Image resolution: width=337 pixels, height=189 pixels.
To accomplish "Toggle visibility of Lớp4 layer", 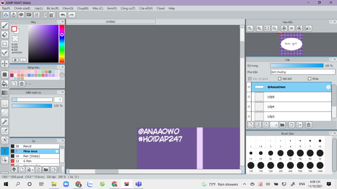I will click(x=249, y=107).
